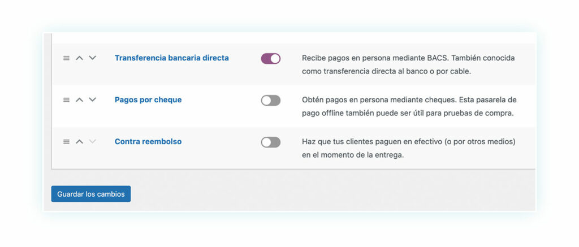Click Guardar los cambios button
Image resolution: width=579 pixels, height=247 pixels.
click(91, 194)
